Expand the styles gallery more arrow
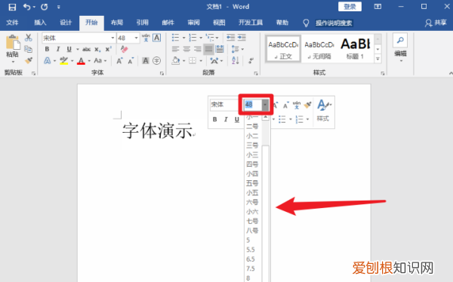The width and height of the screenshot is (453, 282). (x=377, y=59)
